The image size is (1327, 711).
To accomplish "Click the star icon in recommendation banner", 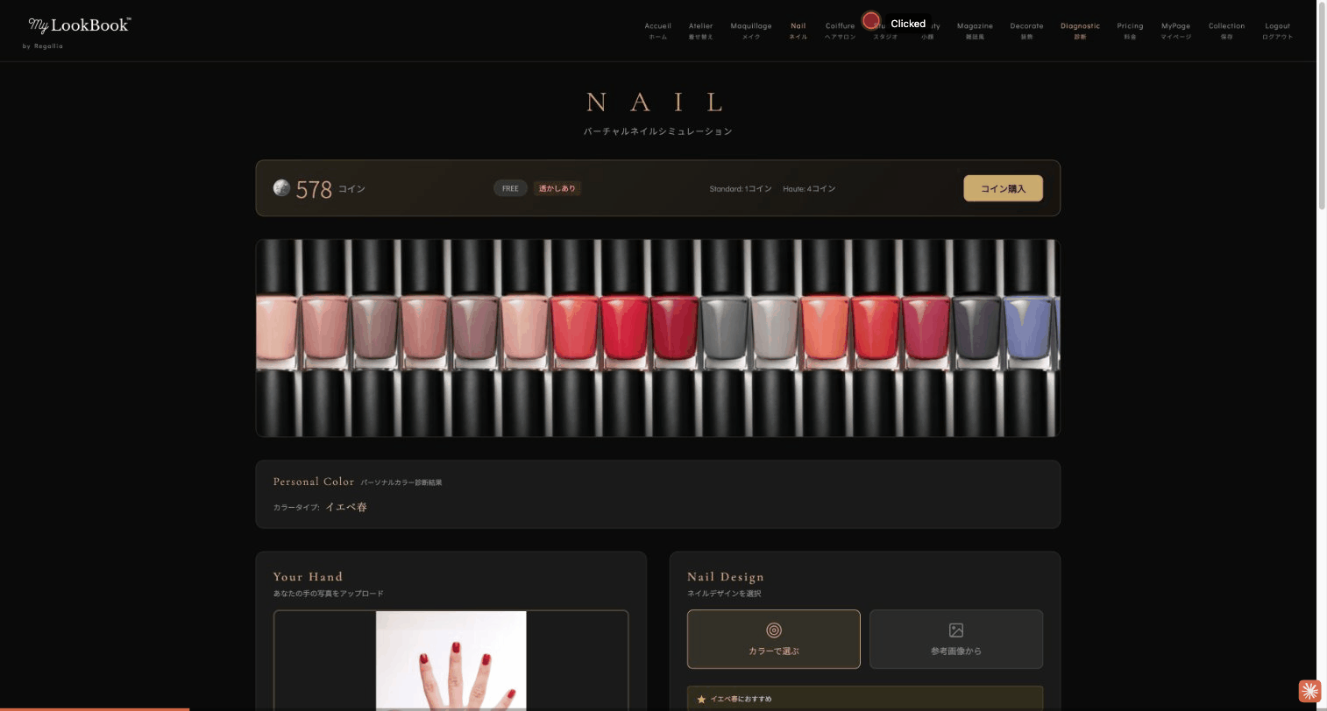I will click(701, 699).
